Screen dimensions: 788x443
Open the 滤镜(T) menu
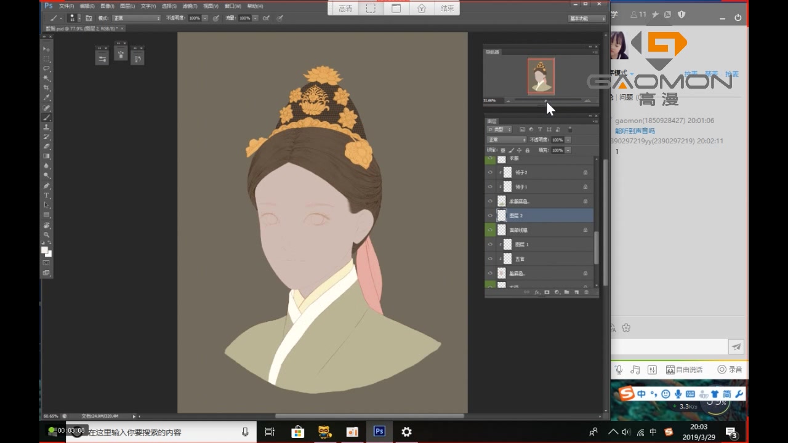190,6
